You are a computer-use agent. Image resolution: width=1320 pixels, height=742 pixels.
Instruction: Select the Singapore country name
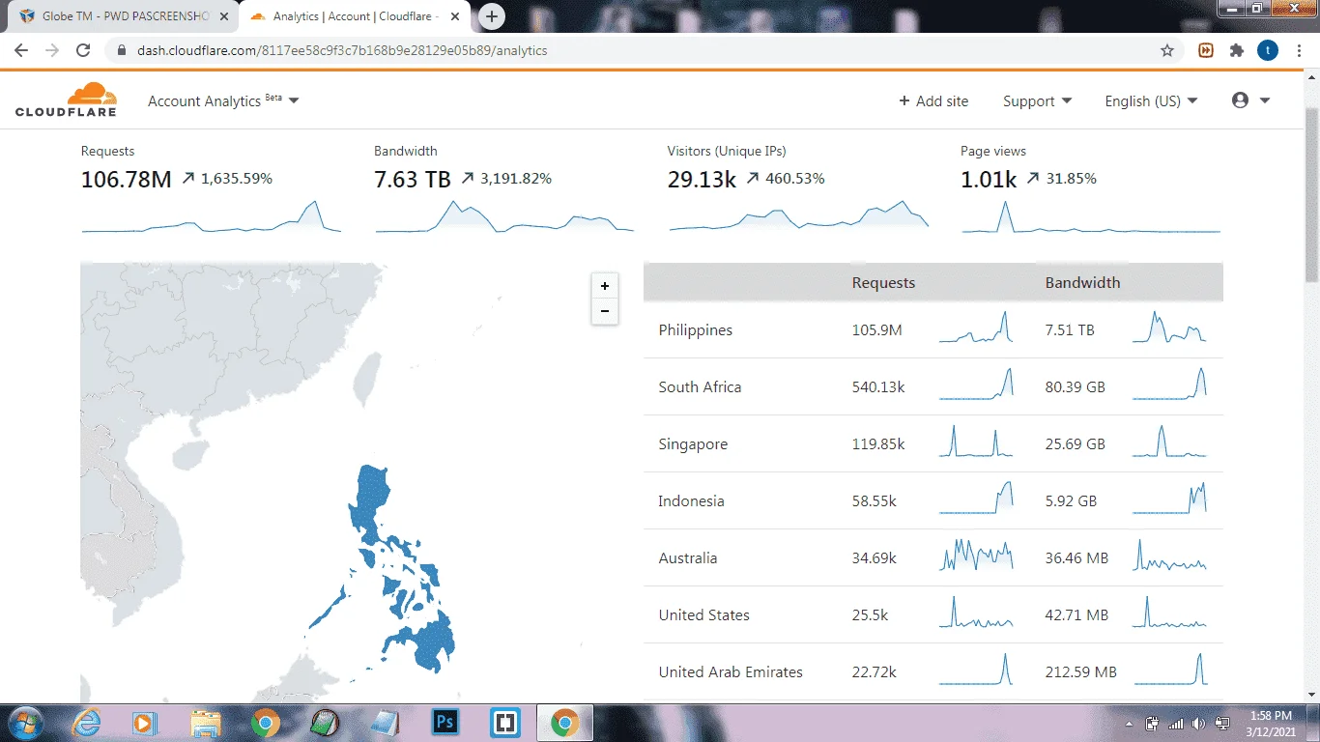[693, 444]
